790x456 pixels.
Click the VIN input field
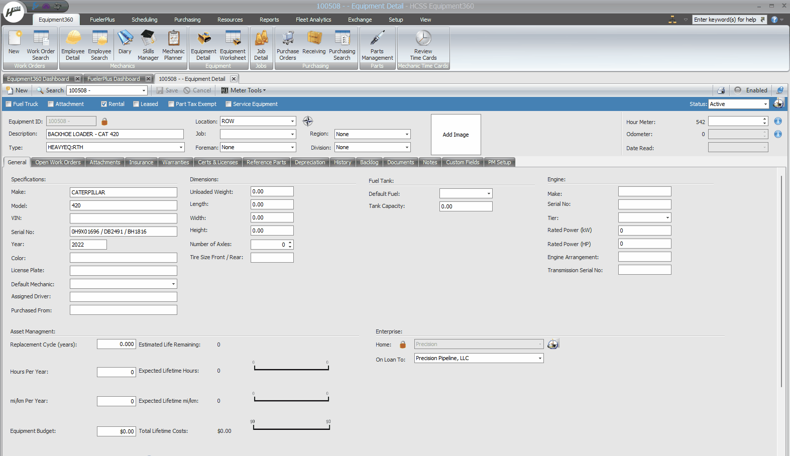click(x=124, y=218)
